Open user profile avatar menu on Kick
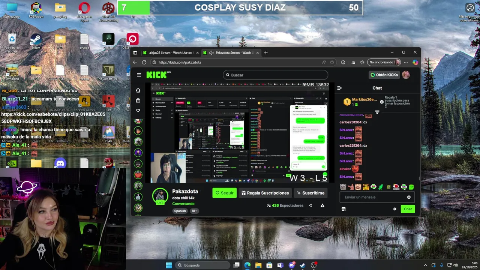Viewport: 480px width, 270px height. coord(406,75)
